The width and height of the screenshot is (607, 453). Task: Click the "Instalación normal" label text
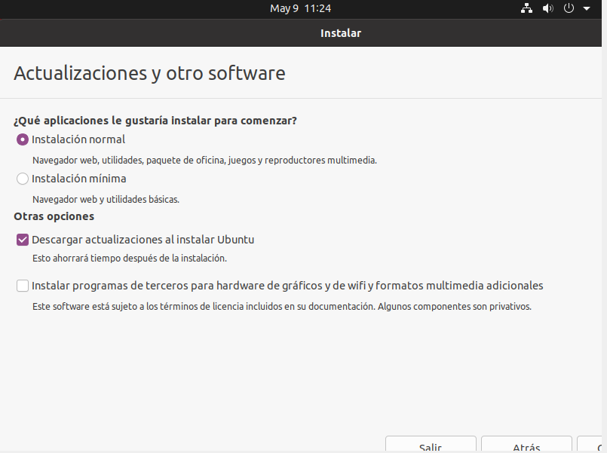[x=78, y=139]
